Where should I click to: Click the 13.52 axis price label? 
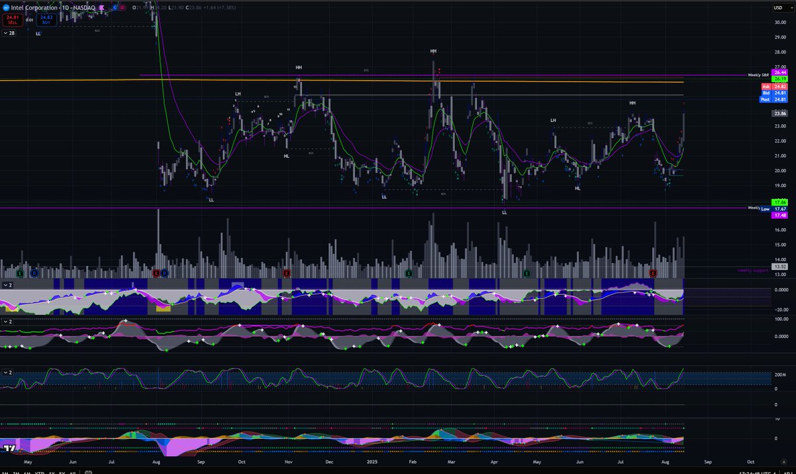click(779, 267)
